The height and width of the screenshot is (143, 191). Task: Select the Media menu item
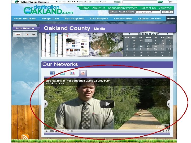pyautogui.click(x=171, y=19)
